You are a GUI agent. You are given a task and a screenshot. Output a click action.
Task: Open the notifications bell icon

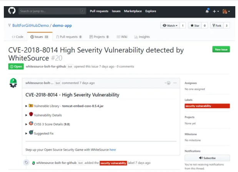(207, 11)
